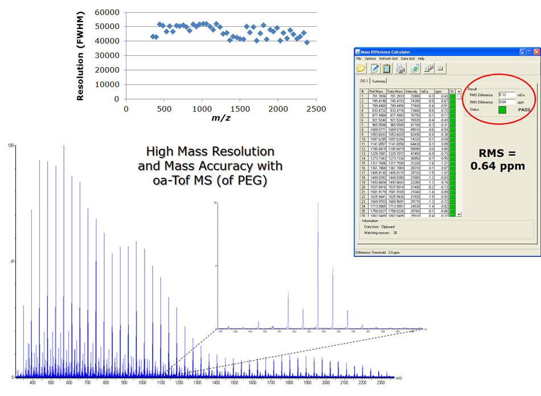Viewport: 541px width, 396px height.
Task: Open the Options menu
Action: (370, 59)
